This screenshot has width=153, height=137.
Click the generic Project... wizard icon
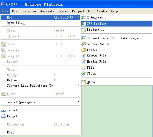tap(84, 29)
